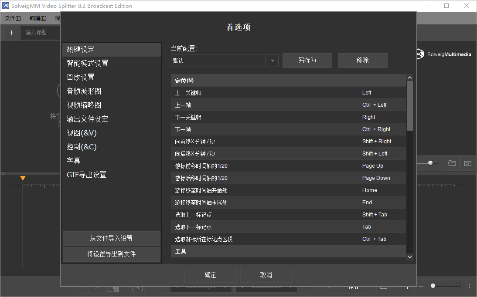Open the three-dot menu at bottom right
The image size is (477, 297).
[x=470, y=286]
